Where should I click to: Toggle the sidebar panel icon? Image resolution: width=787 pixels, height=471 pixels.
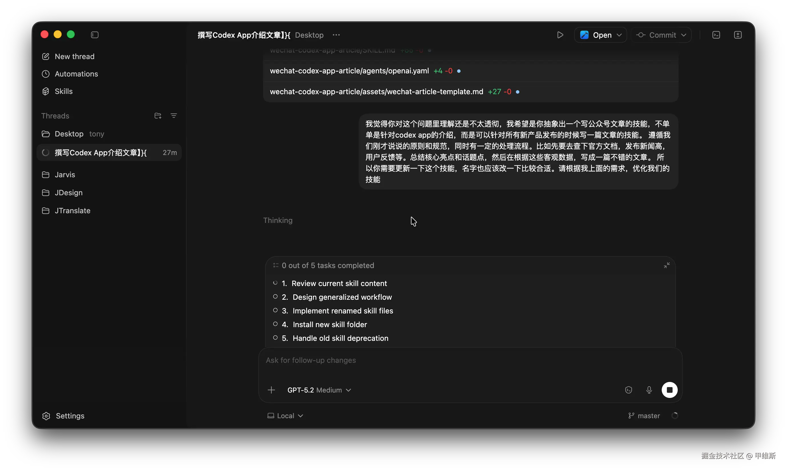tap(94, 35)
